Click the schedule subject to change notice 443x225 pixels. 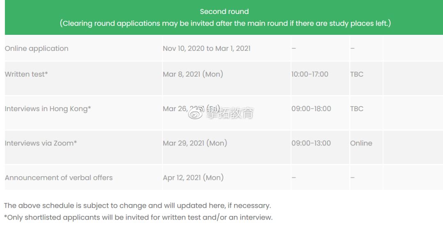point(137,205)
